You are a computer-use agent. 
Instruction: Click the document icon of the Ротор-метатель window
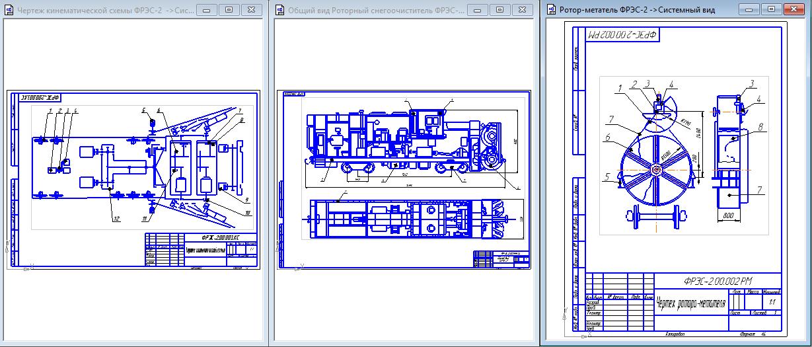tap(551, 10)
